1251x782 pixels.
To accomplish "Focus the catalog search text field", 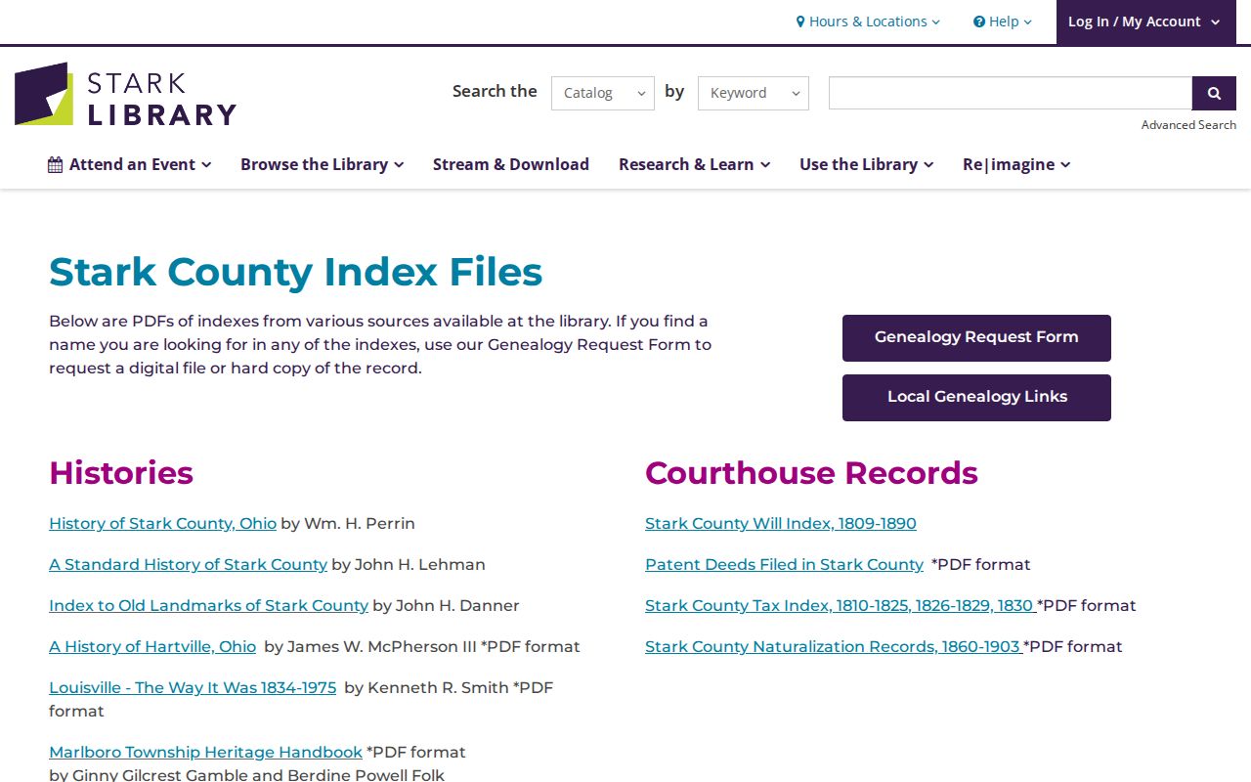I will tap(1011, 93).
